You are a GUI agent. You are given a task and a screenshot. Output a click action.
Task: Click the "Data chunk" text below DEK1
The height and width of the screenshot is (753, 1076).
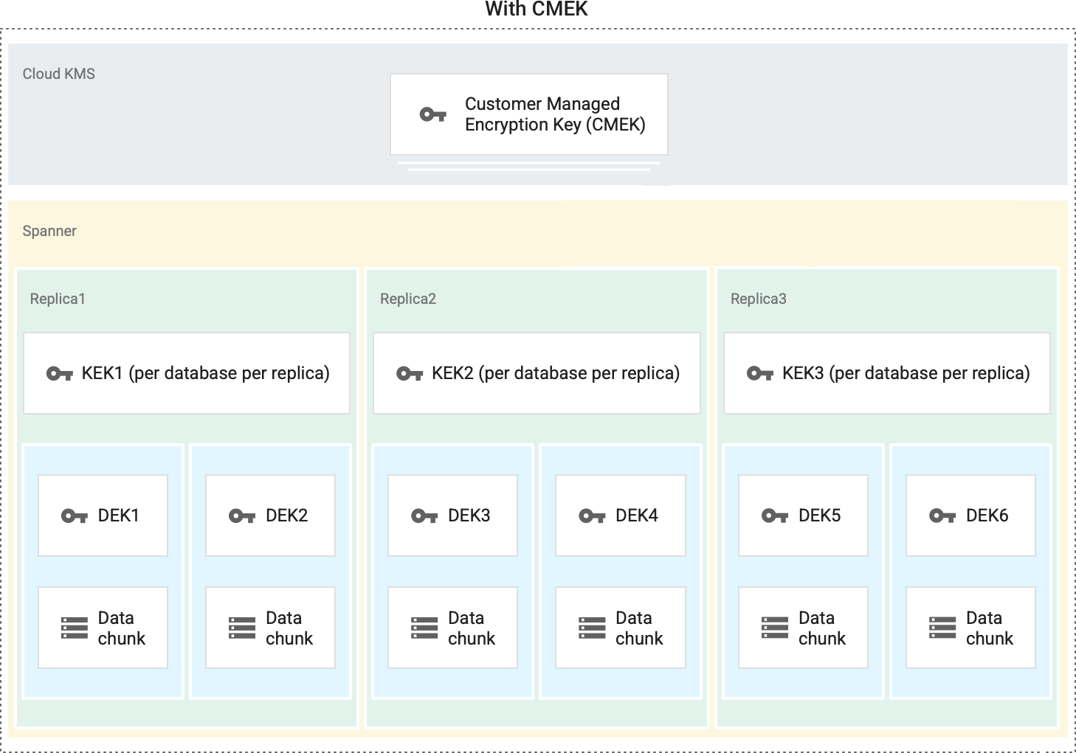point(122,628)
